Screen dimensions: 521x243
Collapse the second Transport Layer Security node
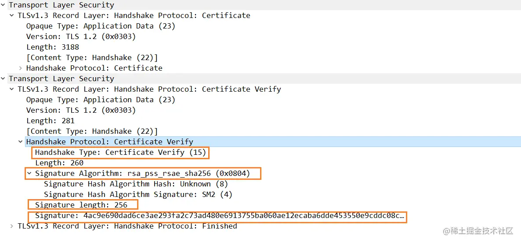click(x=4, y=79)
